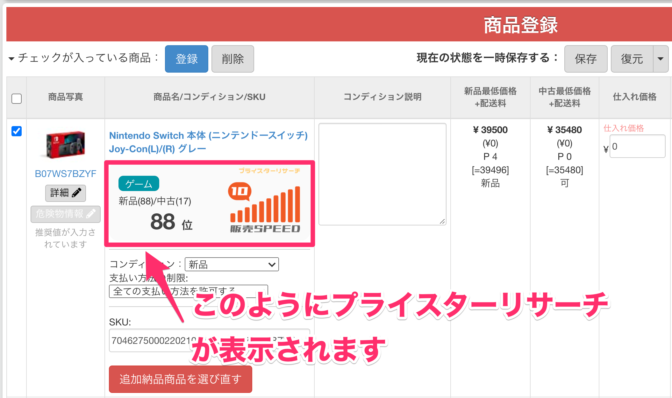Screen dimensions: 672x398
Task: Click the 商品名/コンディション/SKU column header
Action: point(209,97)
